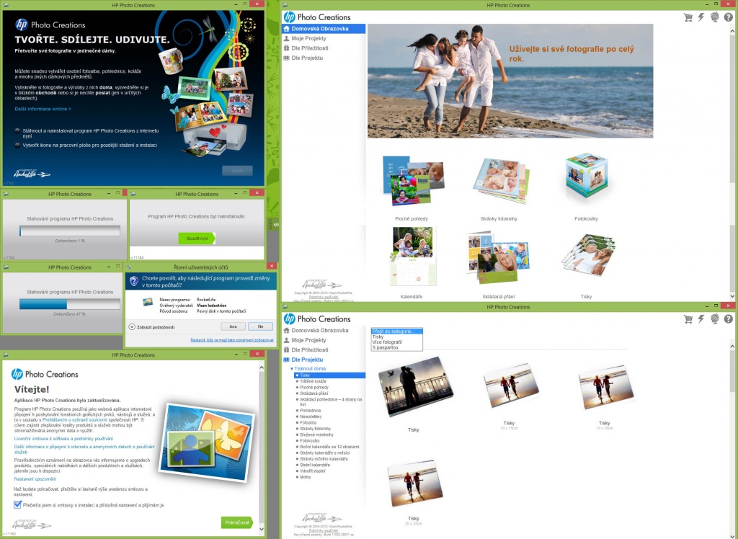
Task: Select Ploché pohledy in the project tree
Action: coord(314,388)
